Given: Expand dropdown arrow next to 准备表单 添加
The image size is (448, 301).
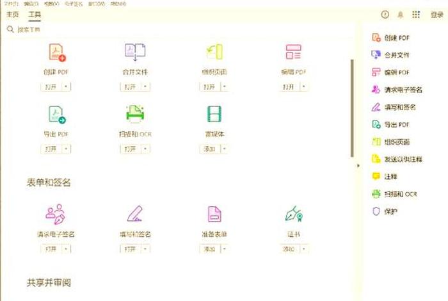Looking at the screenshot, I should (x=225, y=249).
